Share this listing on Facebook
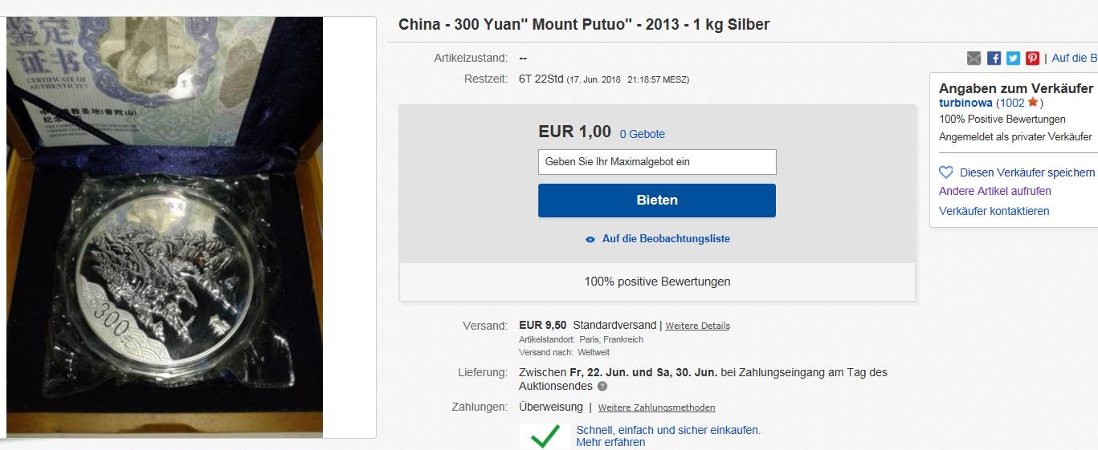 pos(994,58)
